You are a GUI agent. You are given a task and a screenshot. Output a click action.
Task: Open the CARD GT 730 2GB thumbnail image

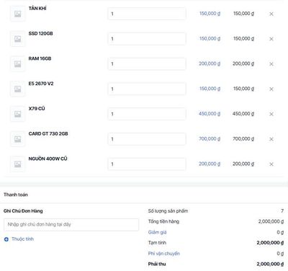(17, 139)
